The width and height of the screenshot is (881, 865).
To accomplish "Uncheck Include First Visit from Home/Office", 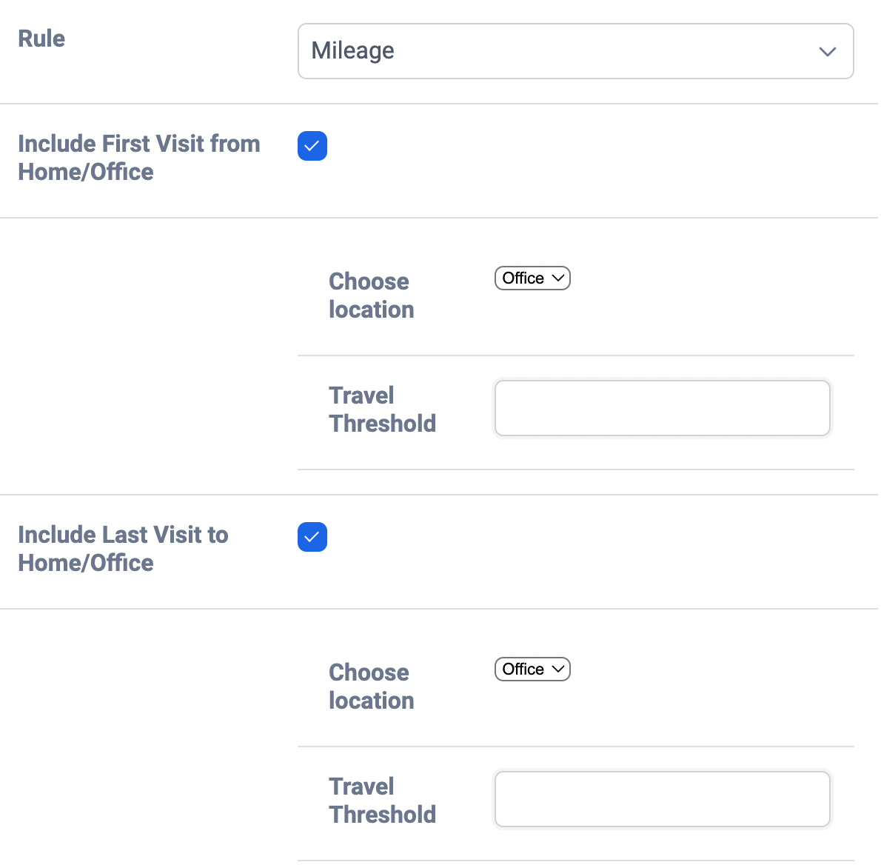I will (x=312, y=146).
